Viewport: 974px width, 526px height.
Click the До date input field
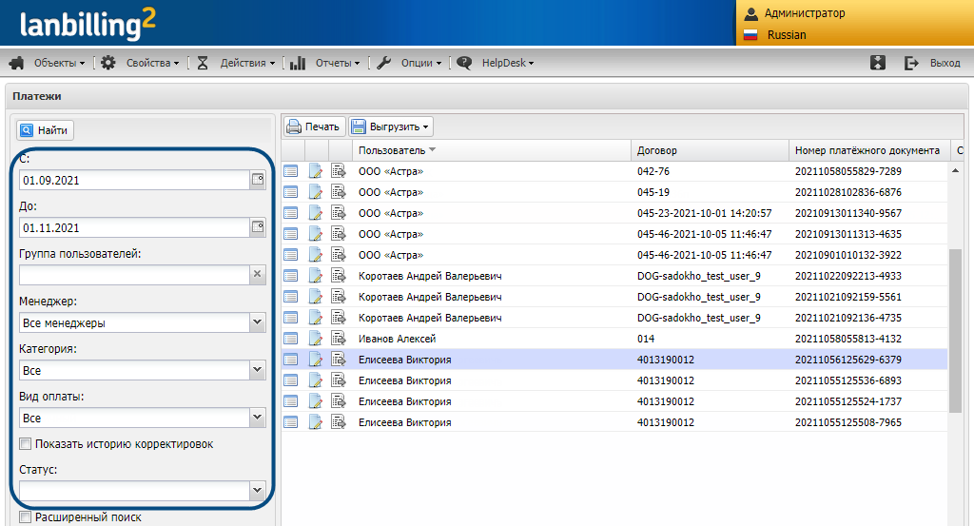click(x=135, y=227)
